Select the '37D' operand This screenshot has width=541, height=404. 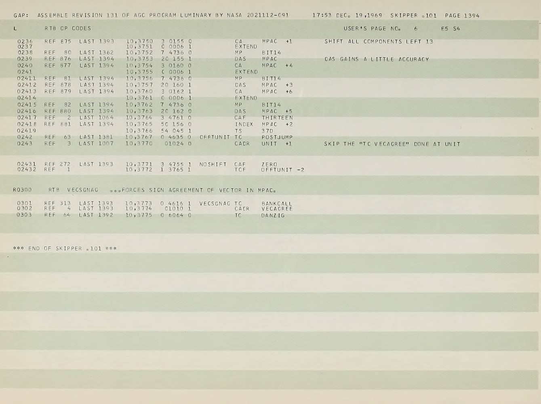[x=267, y=131]
